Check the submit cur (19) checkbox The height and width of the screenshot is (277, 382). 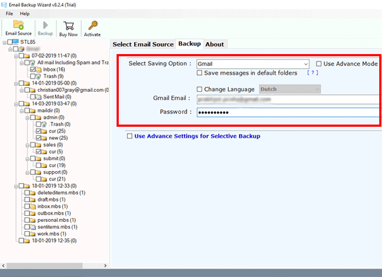pos(38,166)
